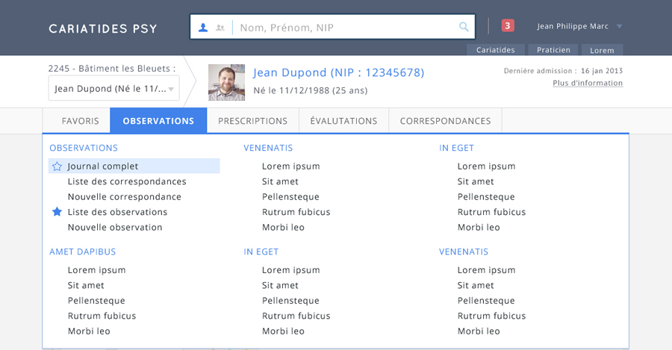Open the Praticien header tab
The height and width of the screenshot is (350, 672).
[x=553, y=50]
